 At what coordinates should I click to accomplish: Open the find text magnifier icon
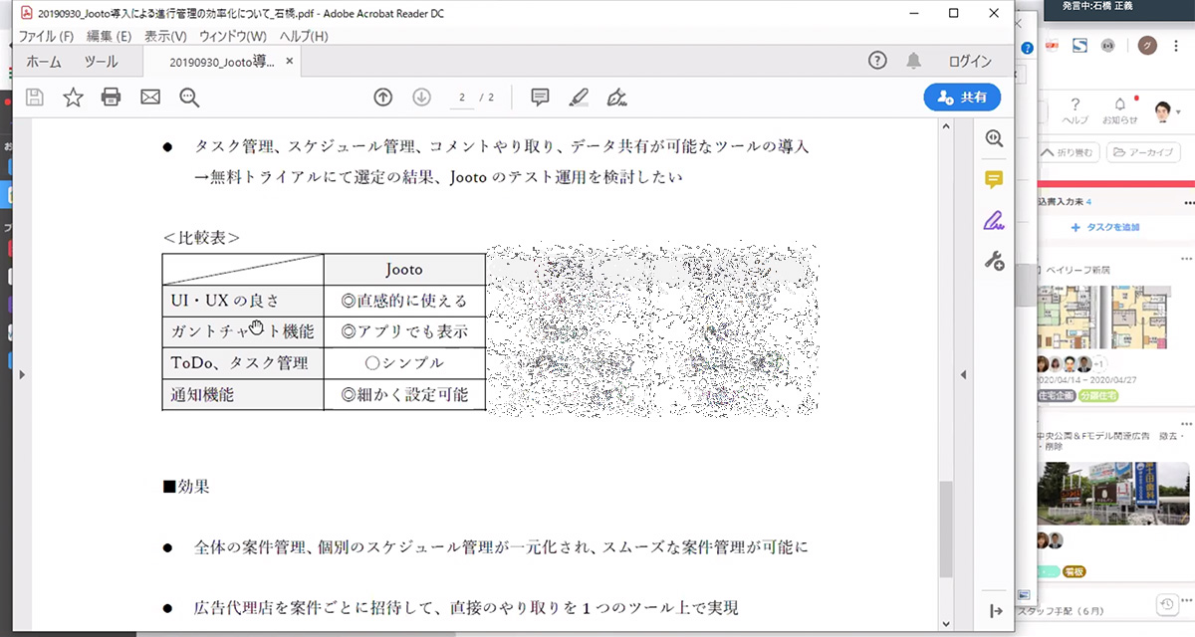[x=189, y=97]
